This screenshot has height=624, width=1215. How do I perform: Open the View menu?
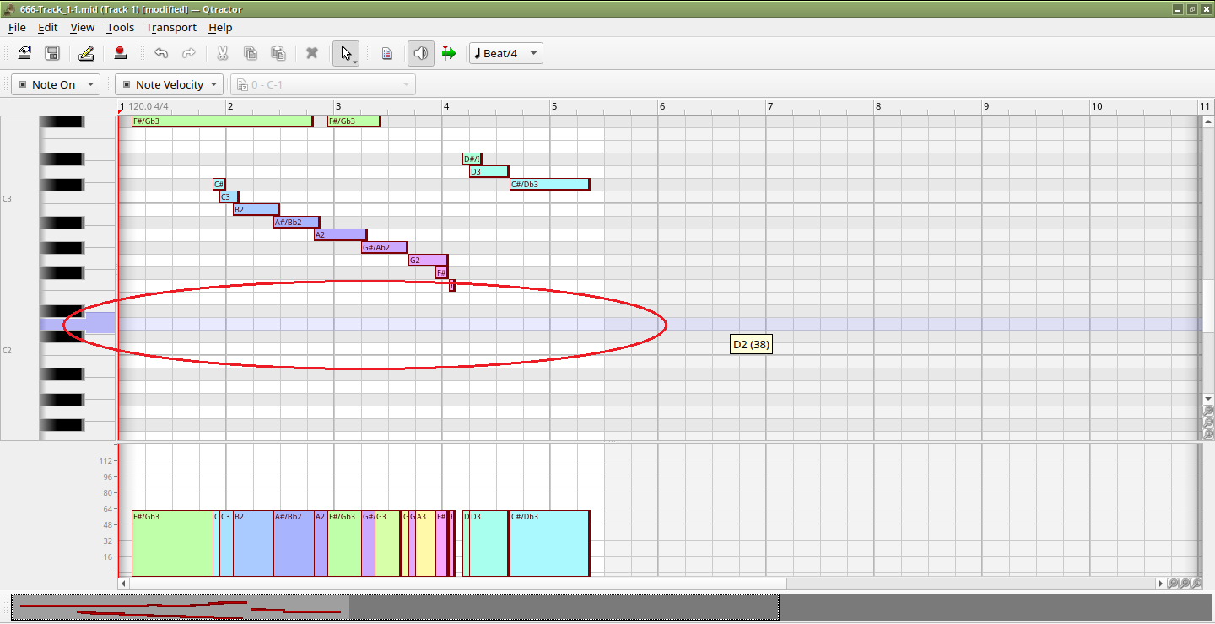[82, 27]
